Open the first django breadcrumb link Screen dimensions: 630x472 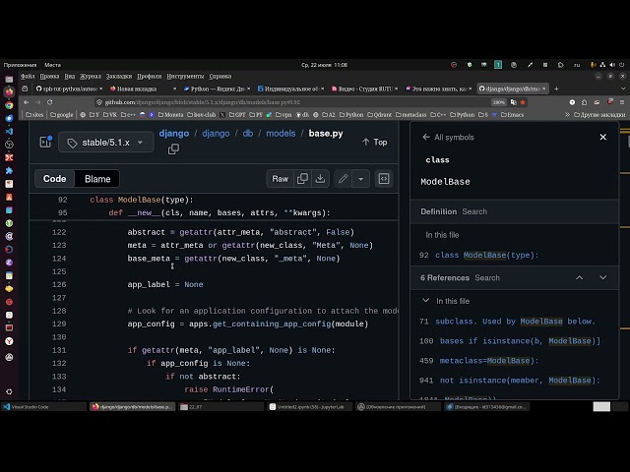click(x=174, y=134)
